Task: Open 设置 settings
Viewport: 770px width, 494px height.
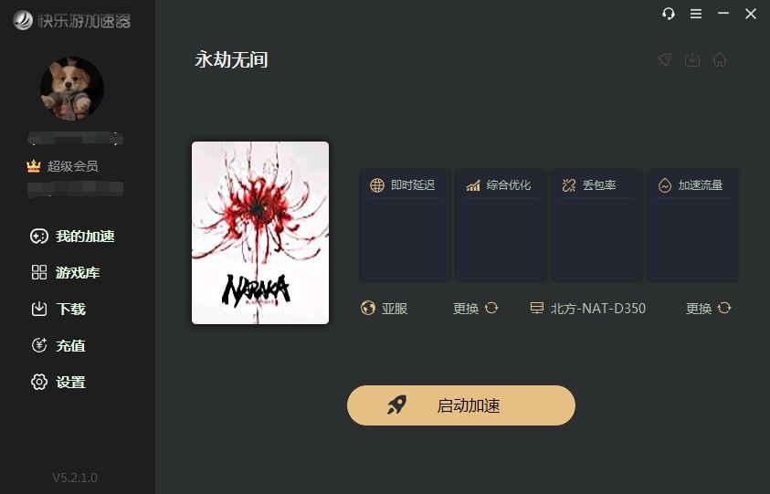Action: (58, 382)
